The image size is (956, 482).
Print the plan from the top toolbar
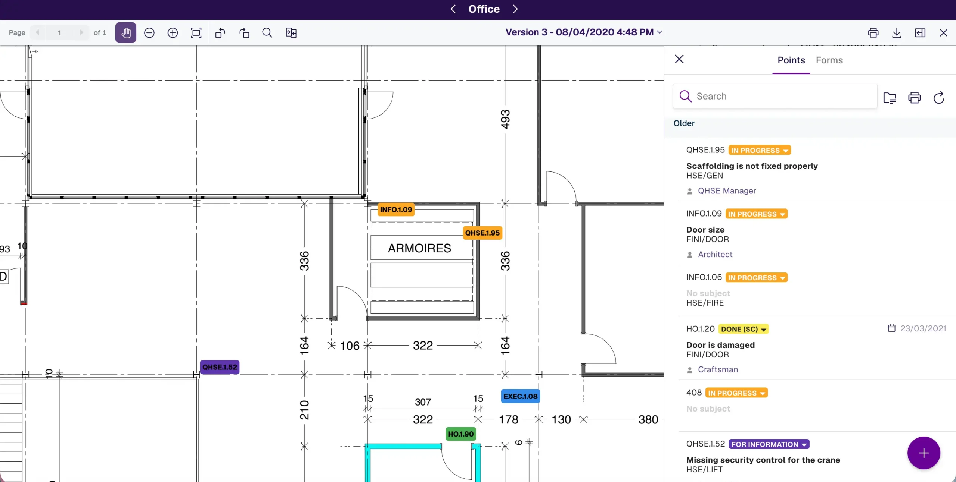[873, 33]
